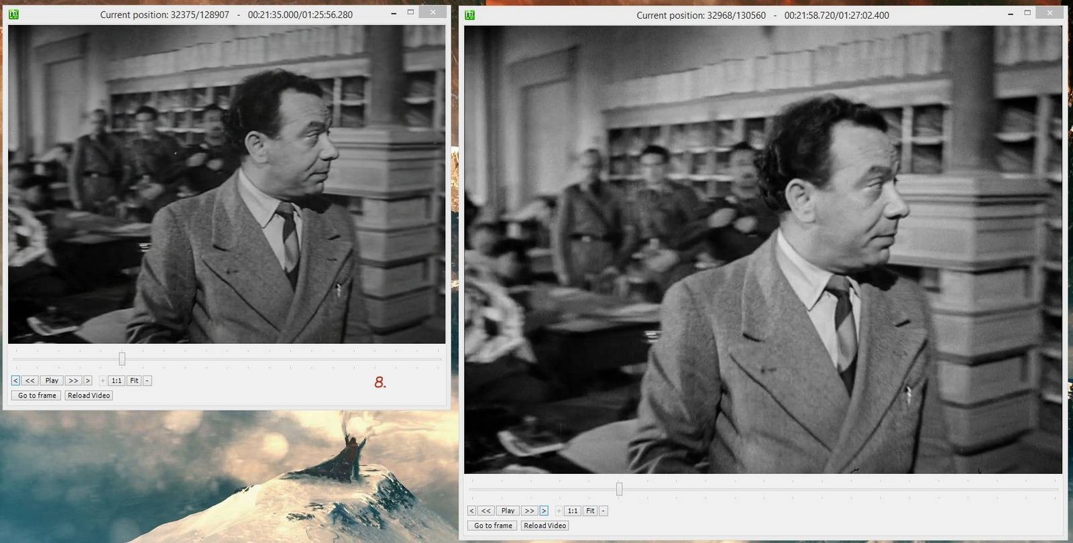
Task: Step forward one frame in left window
Action: coord(87,381)
